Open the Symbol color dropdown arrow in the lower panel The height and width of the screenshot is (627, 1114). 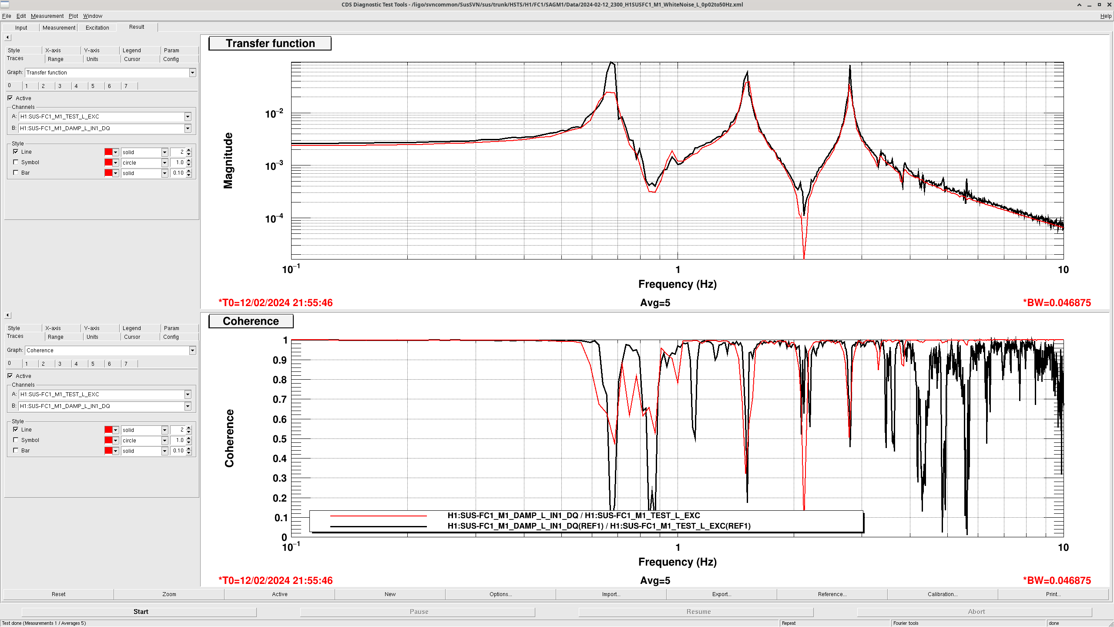point(116,441)
